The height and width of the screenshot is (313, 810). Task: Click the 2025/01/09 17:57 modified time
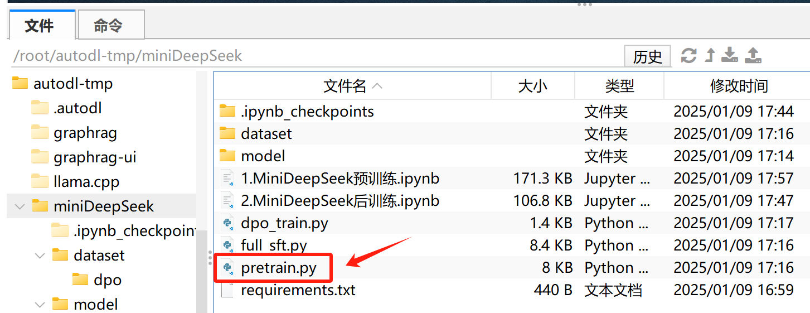(x=733, y=179)
